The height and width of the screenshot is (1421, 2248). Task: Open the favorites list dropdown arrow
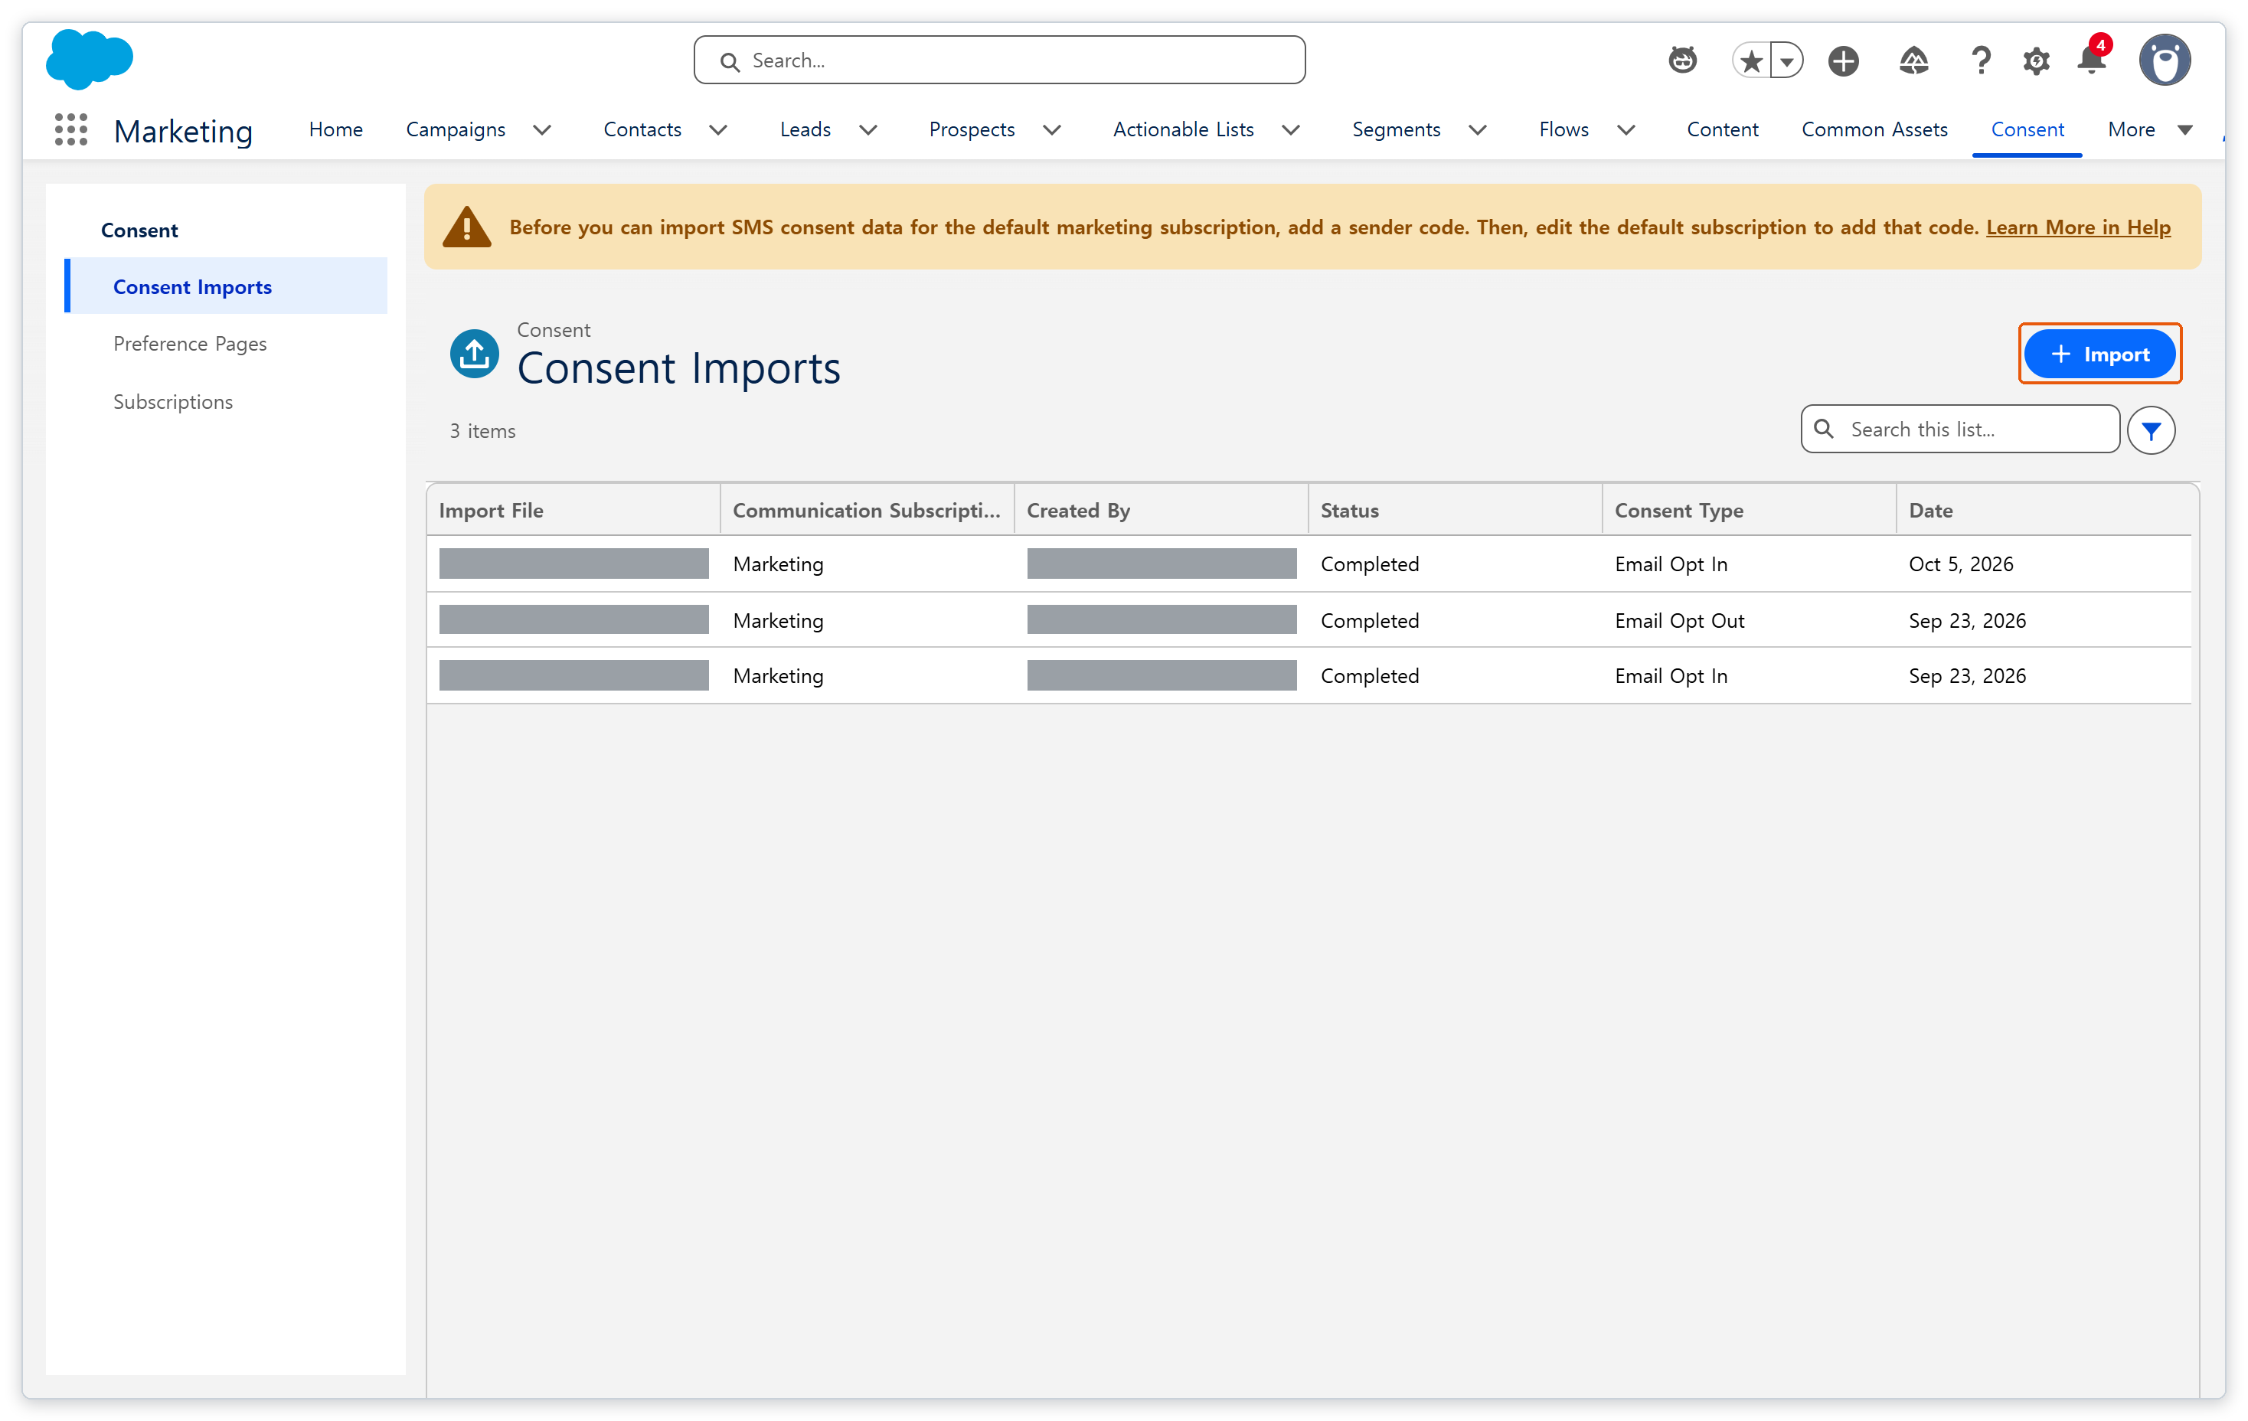1787,61
